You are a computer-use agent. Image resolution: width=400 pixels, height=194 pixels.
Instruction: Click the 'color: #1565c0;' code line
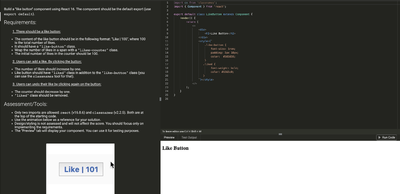tap(222, 72)
